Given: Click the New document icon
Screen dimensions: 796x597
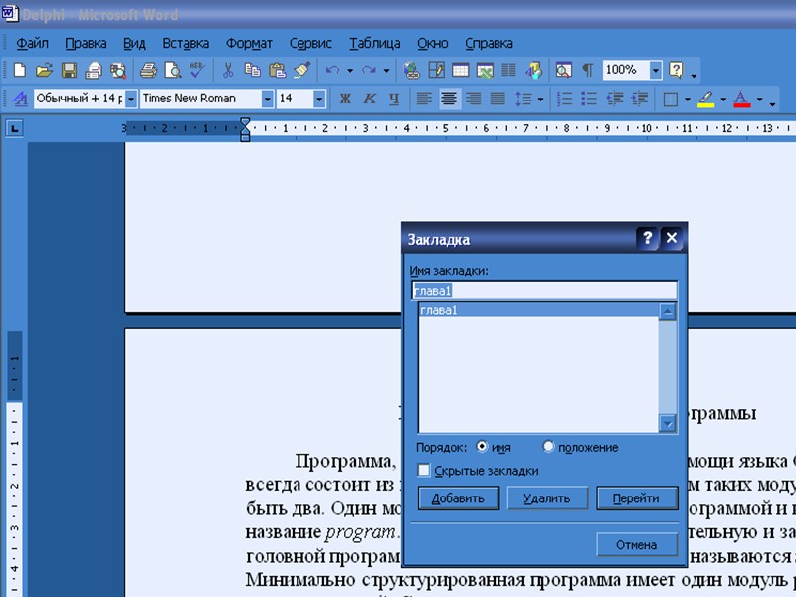Looking at the screenshot, I should click(x=19, y=70).
